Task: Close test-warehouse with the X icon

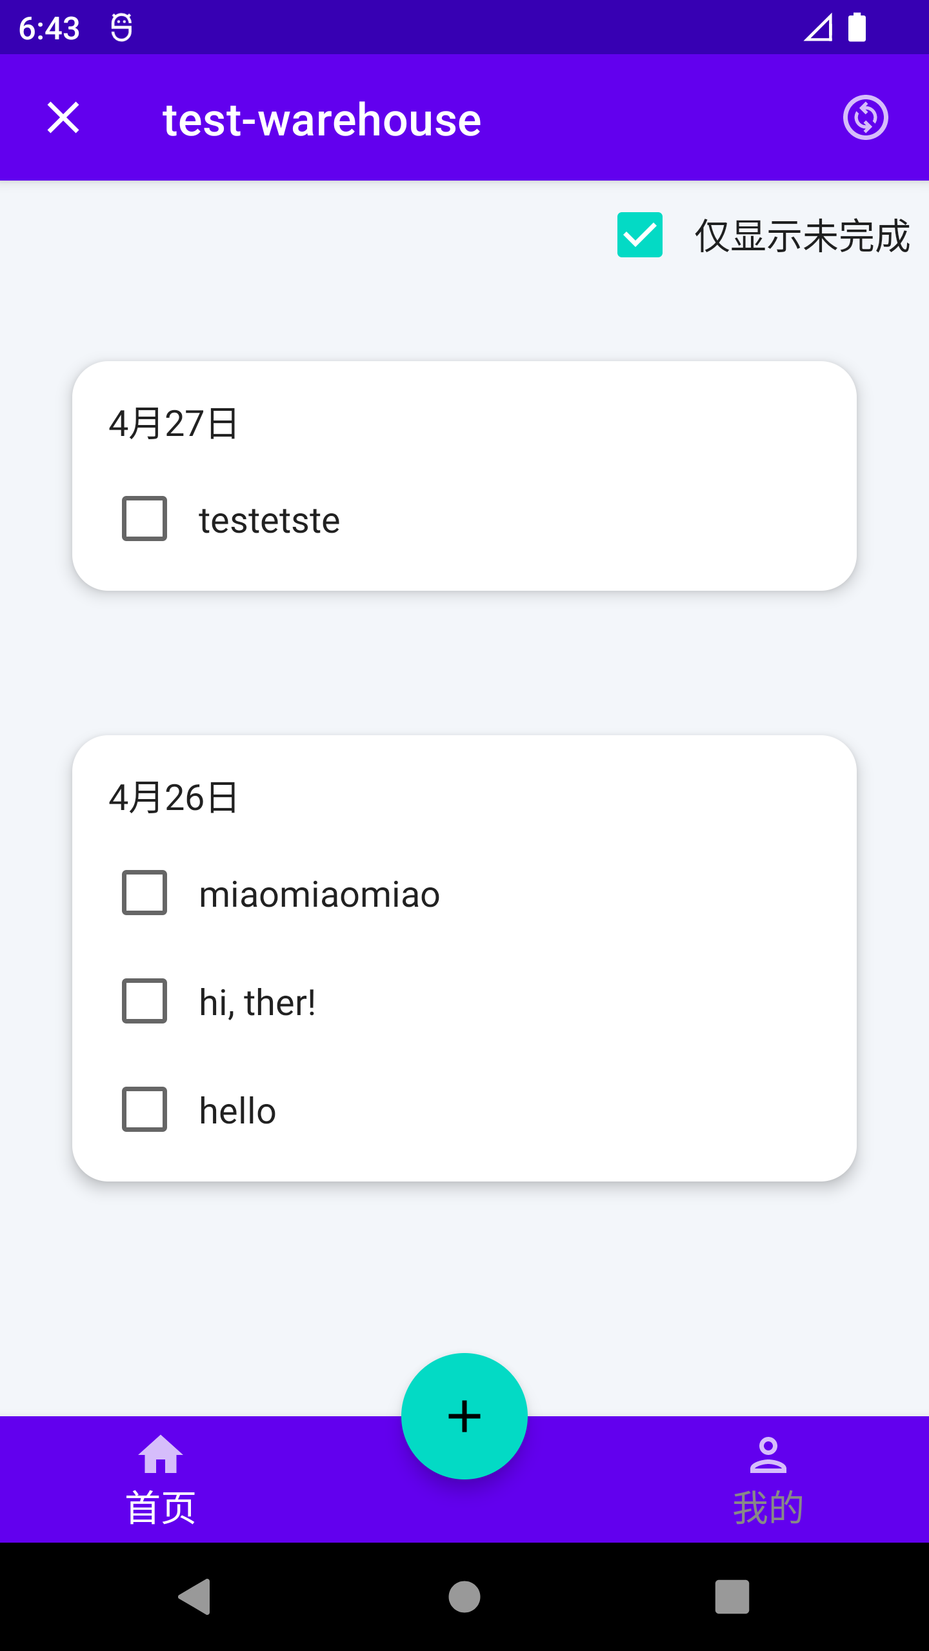Action: (x=63, y=117)
